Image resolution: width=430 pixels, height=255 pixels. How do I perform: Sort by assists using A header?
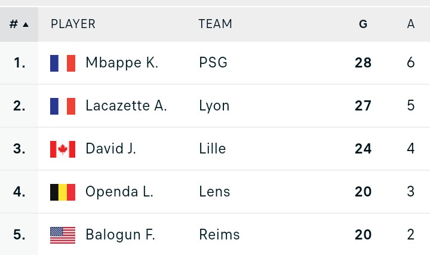click(410, 24)
